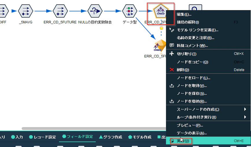Viewport: 251px width, 147px height.
Task: Expand the スーパーノードの作成(C) submenu arrow
Action: point(245,109)
